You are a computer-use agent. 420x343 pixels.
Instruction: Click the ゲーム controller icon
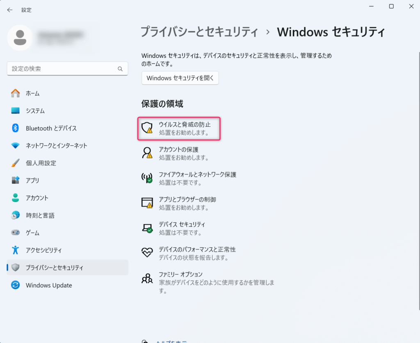tap(15, 232)
